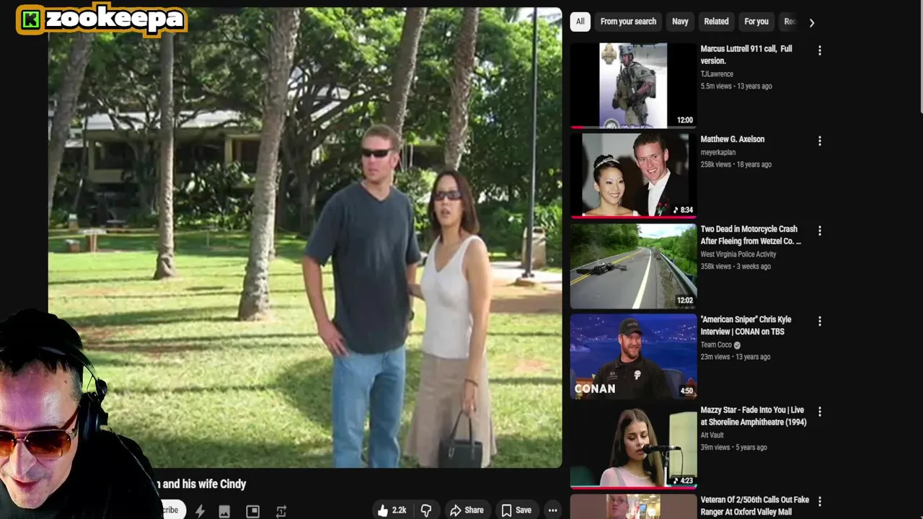Open options menu for Motorcycle Crash video

[819, 231]
